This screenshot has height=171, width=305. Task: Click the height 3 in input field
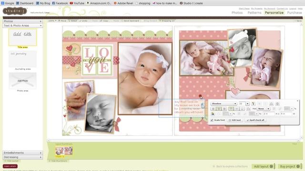click(286, 114)
